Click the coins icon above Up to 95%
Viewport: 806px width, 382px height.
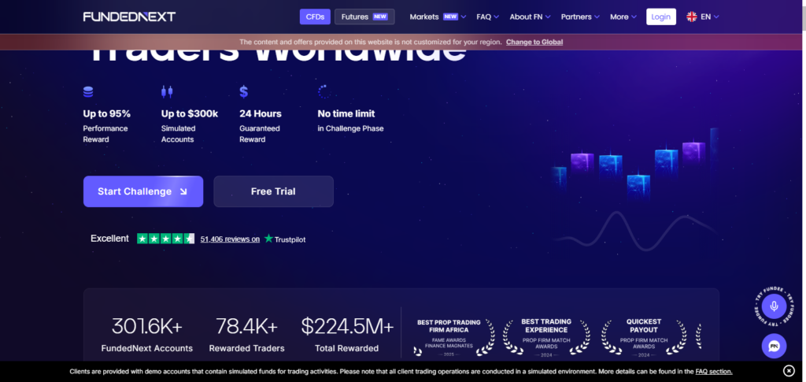click(88, 92)
